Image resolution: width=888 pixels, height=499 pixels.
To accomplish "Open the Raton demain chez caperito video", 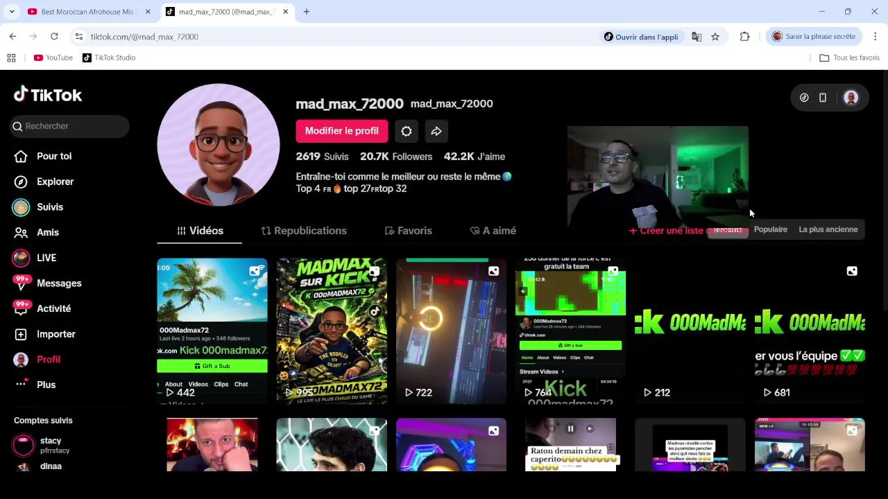I will [x=570, y=444].
